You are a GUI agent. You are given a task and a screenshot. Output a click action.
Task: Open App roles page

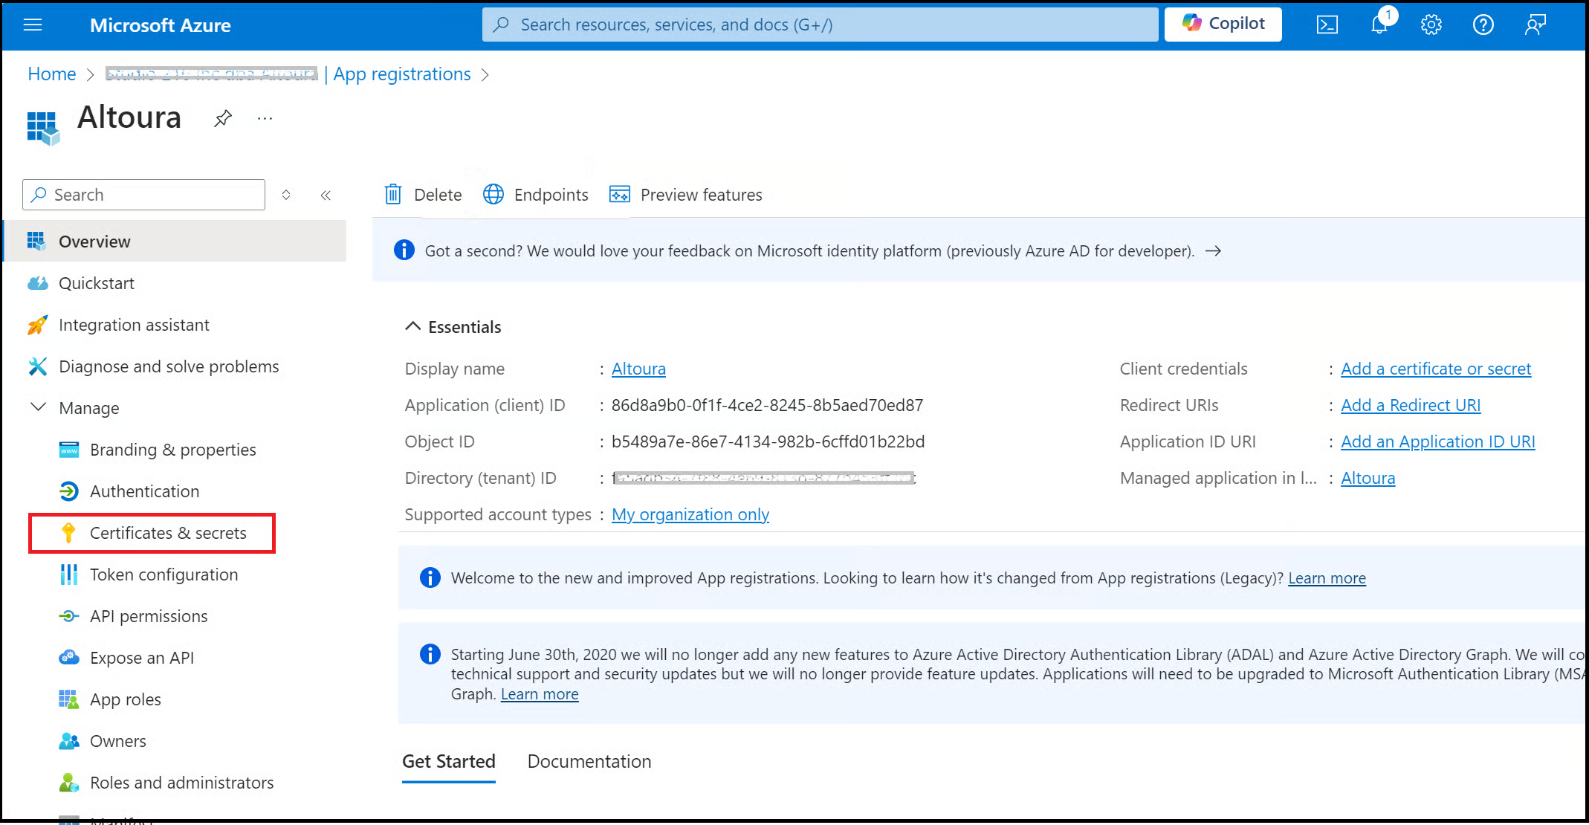125,699
